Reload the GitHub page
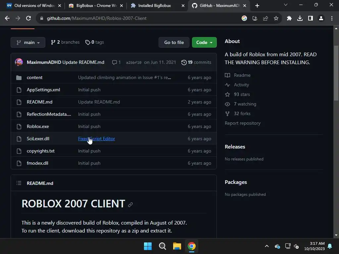Image resolution: width=339 pixels, height=254 pixels. 28,19
